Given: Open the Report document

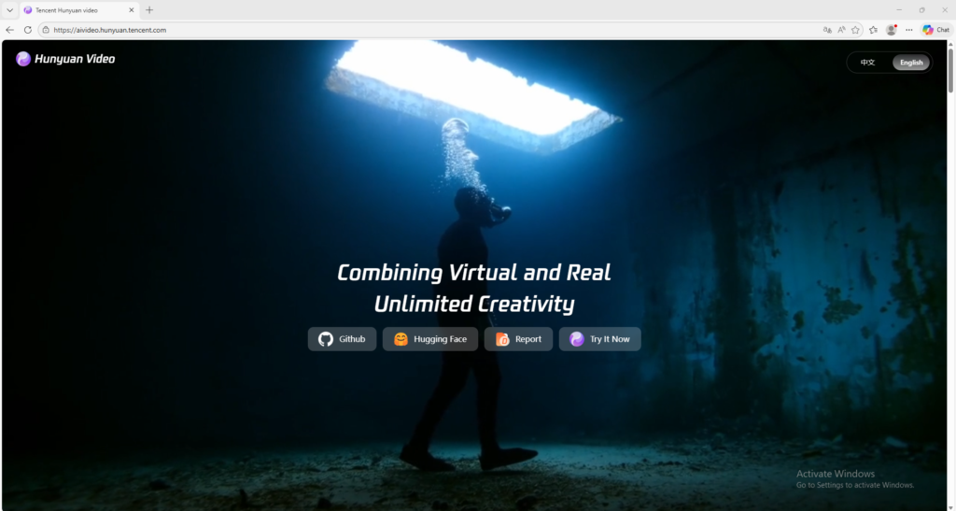Looking at the screenshot, I should pyautogui.click(x=518, y=339).
